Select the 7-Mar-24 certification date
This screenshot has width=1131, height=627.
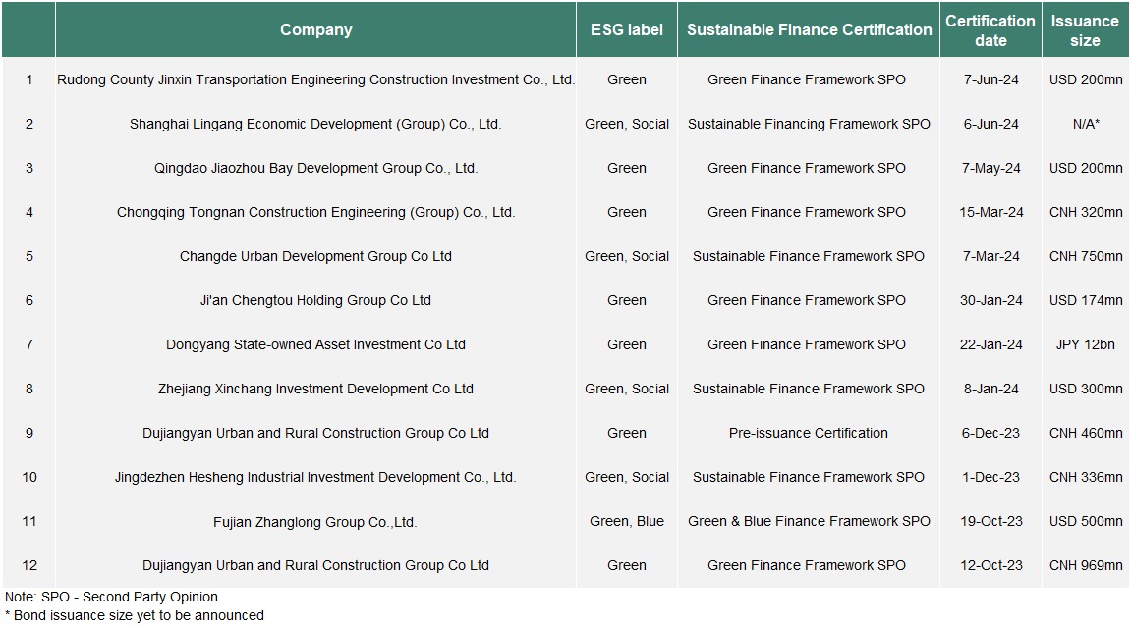[991, 256]
